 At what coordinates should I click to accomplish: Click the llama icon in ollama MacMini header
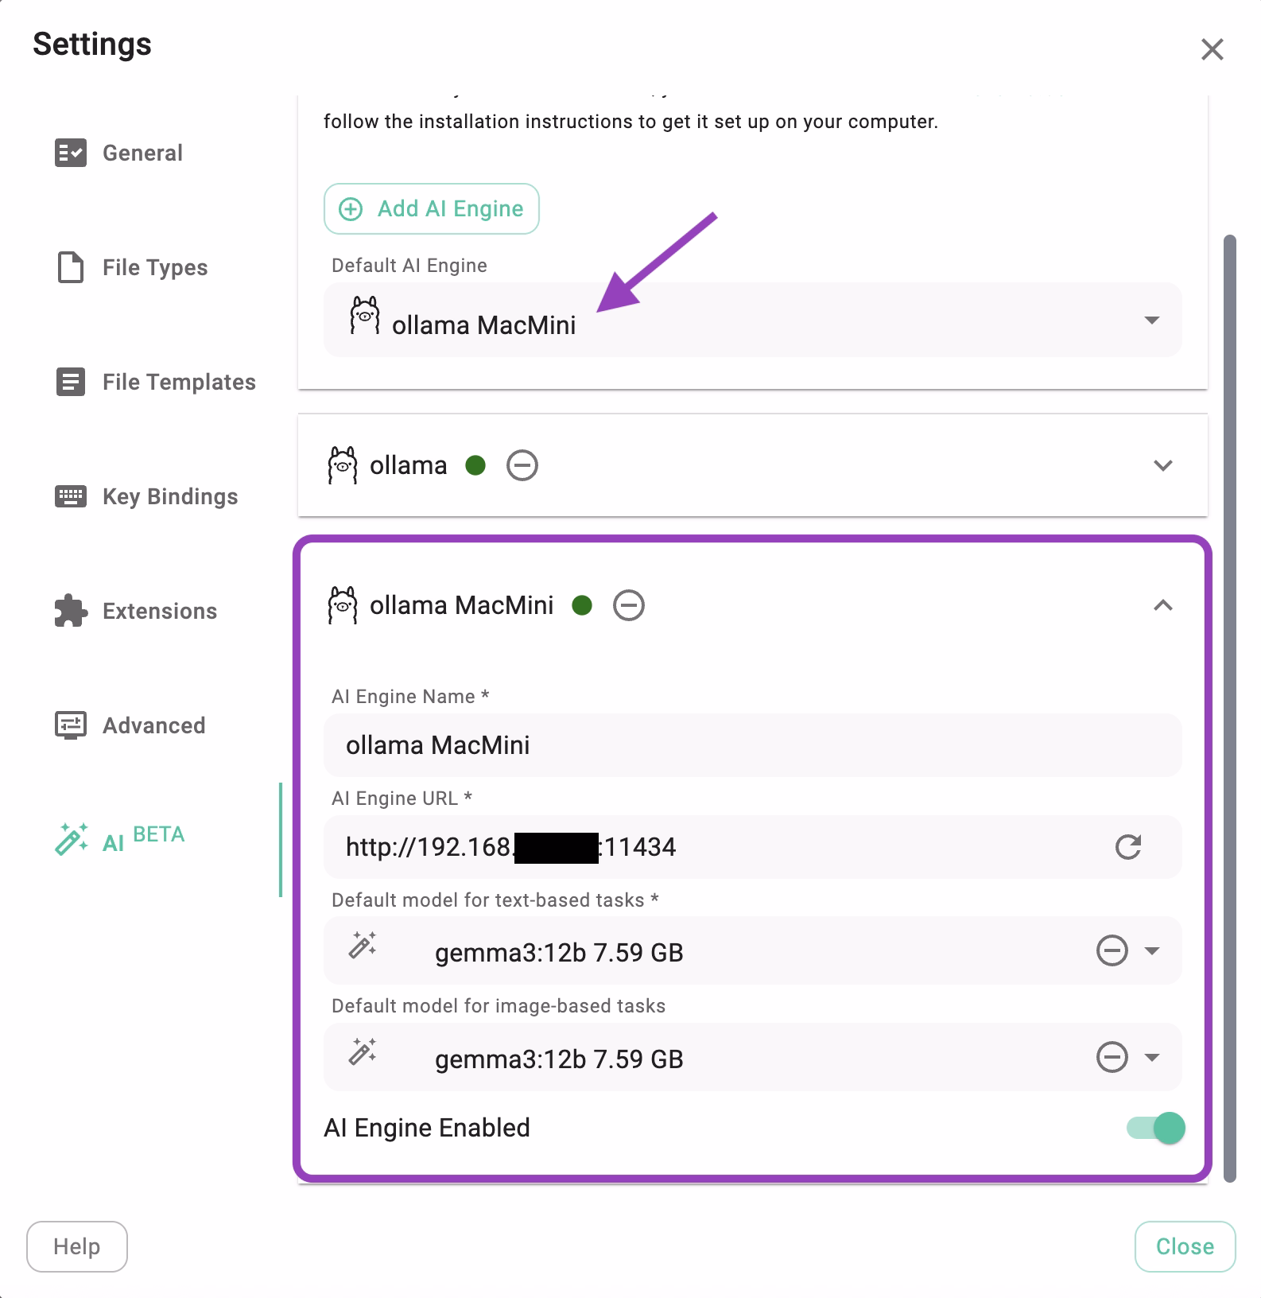tap(343, 605)
